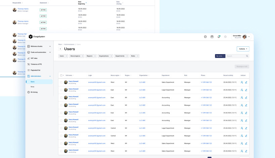Select Roles in the sidebar submenu

33,87
